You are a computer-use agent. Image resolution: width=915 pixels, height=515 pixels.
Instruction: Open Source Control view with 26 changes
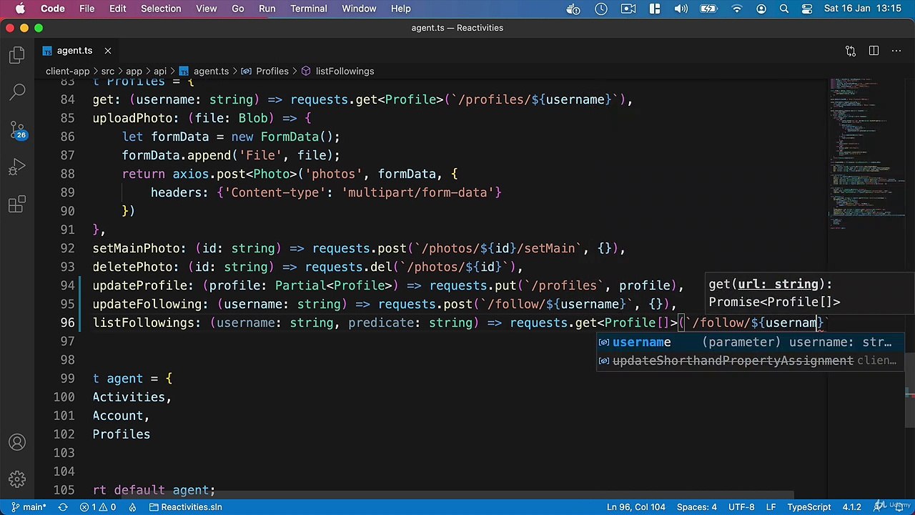pos(17,130)
